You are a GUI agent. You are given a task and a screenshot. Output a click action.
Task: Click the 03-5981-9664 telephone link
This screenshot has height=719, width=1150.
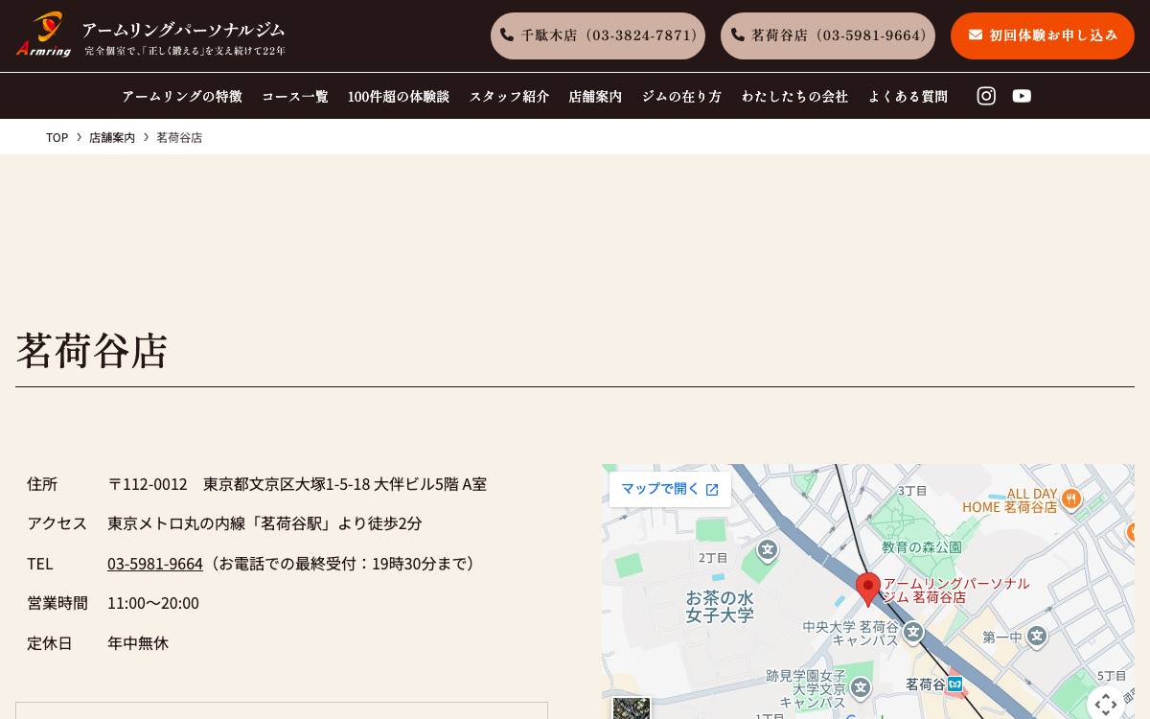(x=155, y=563)
